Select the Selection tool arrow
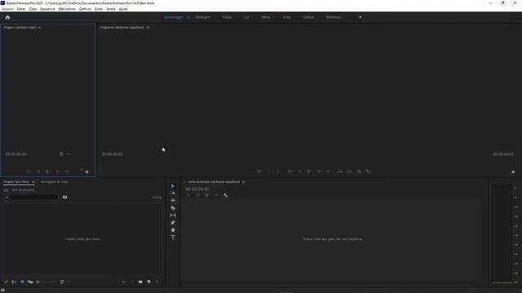This screenshot has height=293, width=522. click(173, 186)
